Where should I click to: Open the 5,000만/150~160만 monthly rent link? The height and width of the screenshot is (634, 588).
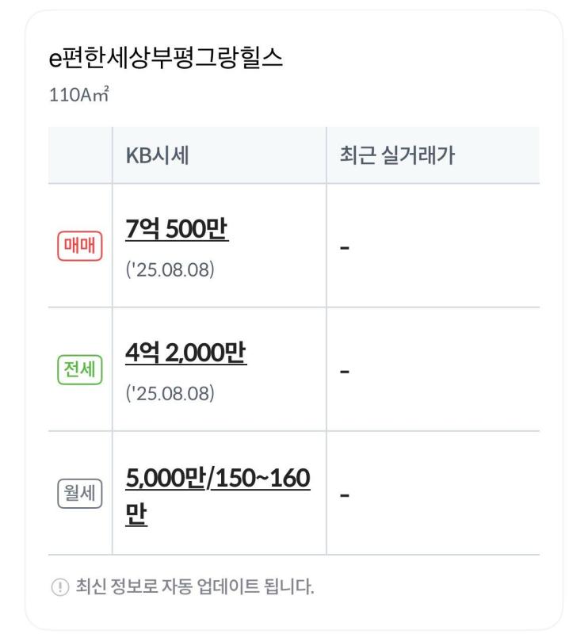pyautogui.click(x=218, y=496)
